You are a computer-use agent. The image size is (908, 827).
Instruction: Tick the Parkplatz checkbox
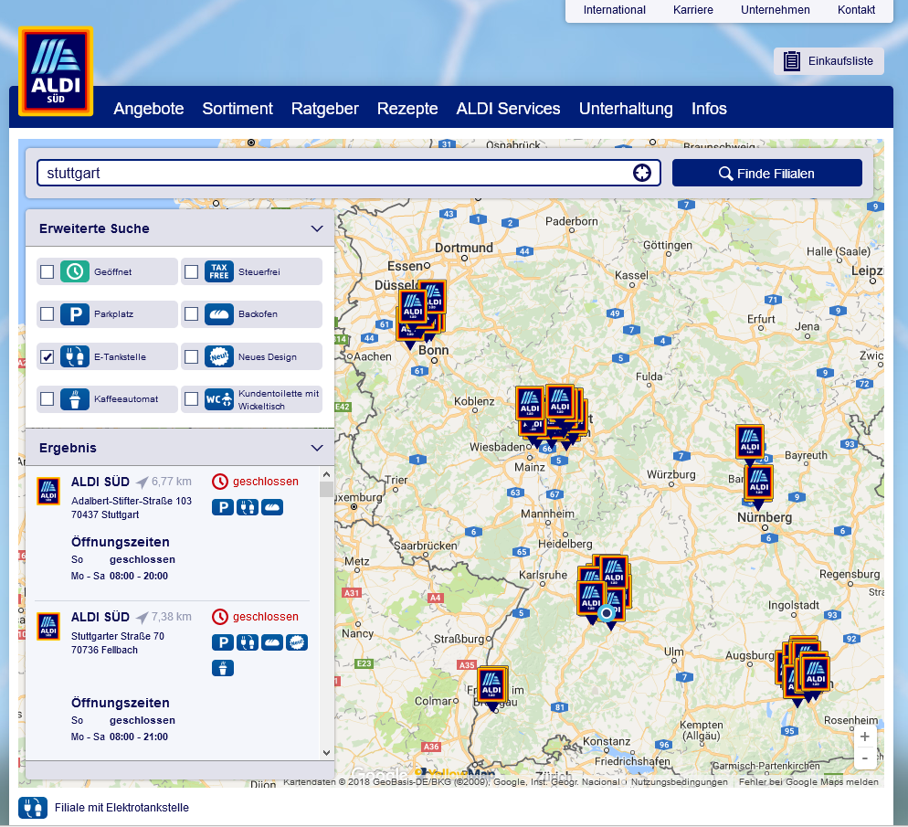point(47,313)
